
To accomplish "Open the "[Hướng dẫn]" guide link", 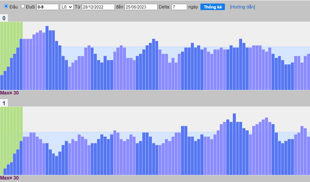I will click(242, 7).
